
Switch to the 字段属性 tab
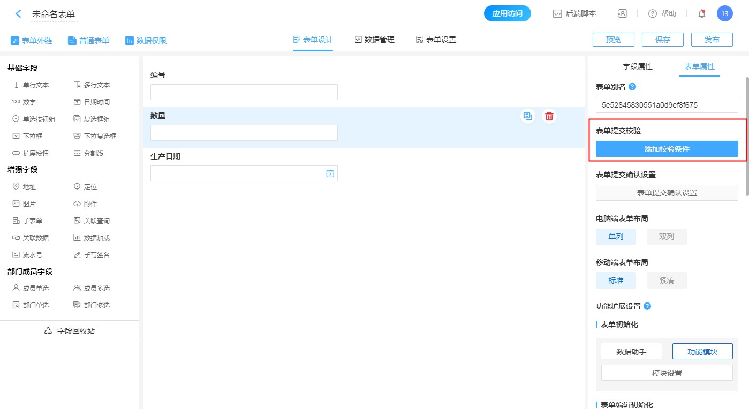point(637,67)
